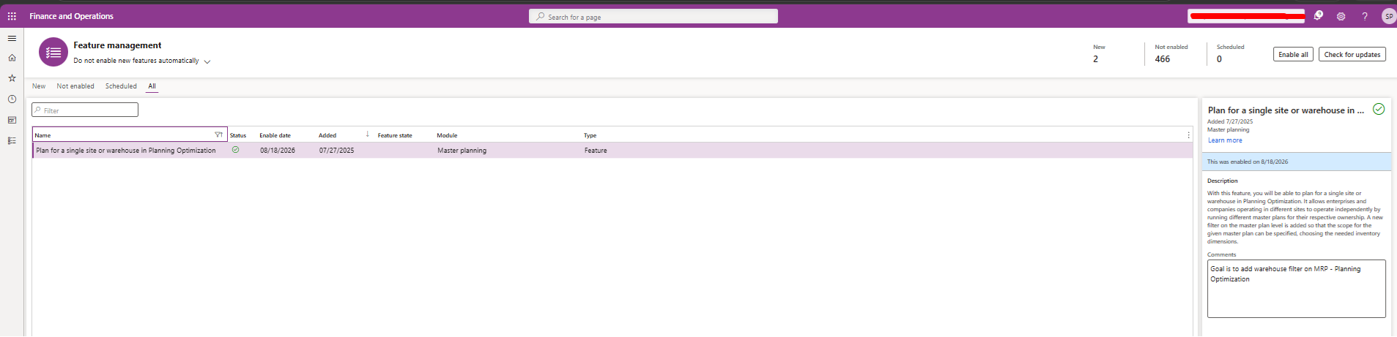Click the Name column filter icon
This screenshot has width=1397, height=337.
(218, 135)
